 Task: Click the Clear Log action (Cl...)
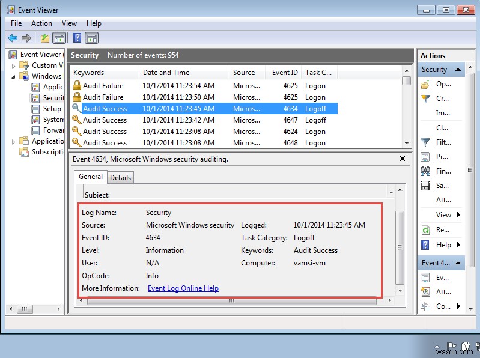click(x=442, y=127)
